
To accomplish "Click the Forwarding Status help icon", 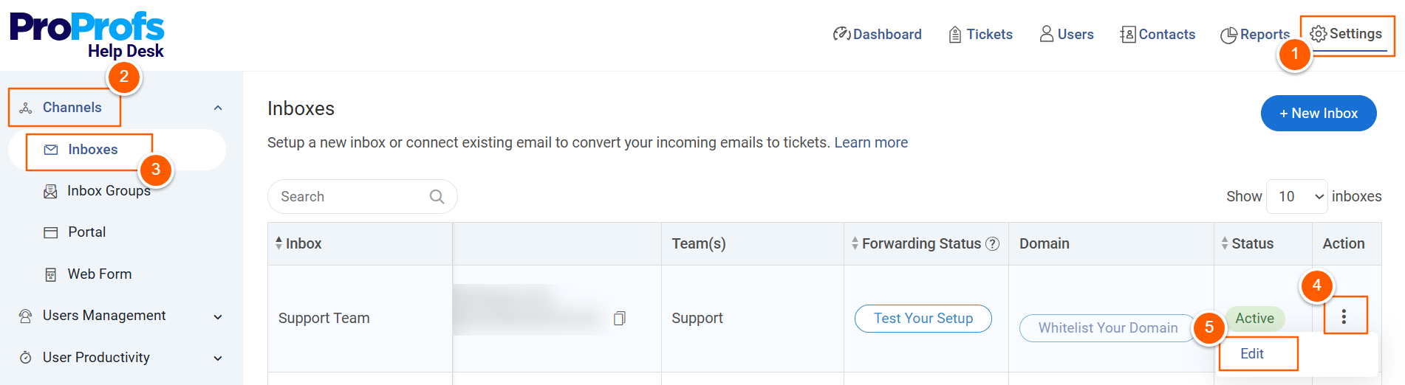I will coord(993,243).
